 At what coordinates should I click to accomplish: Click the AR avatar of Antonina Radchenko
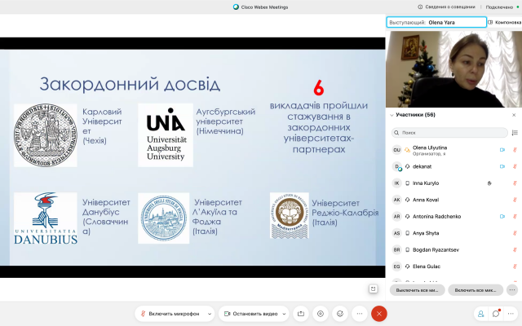tap(397, 216)
